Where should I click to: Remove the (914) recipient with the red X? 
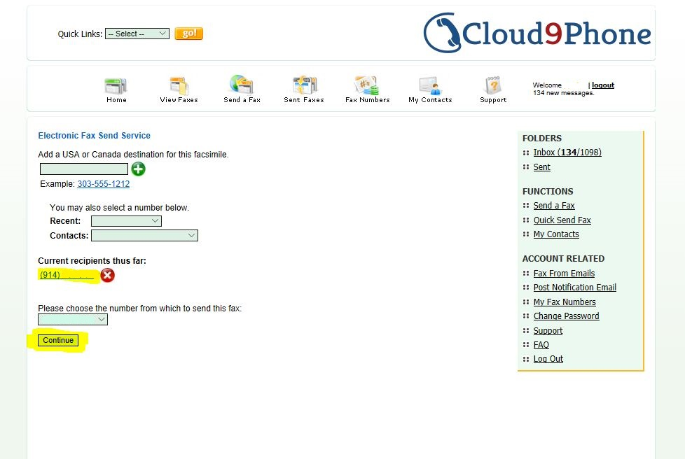(107, 275)
